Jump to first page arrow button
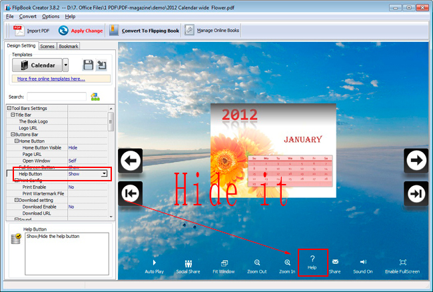The height and width of the screenshot is (292, 433). (x=131, y=193)
